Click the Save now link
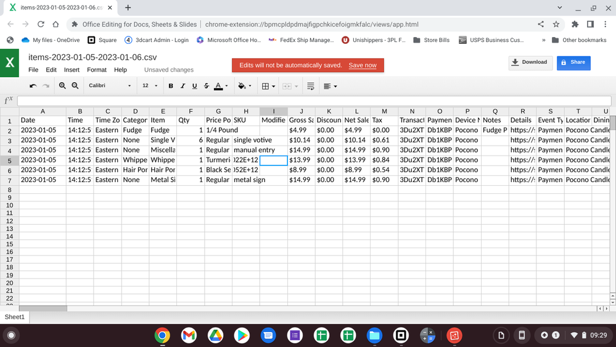 [x=362, y=65]
